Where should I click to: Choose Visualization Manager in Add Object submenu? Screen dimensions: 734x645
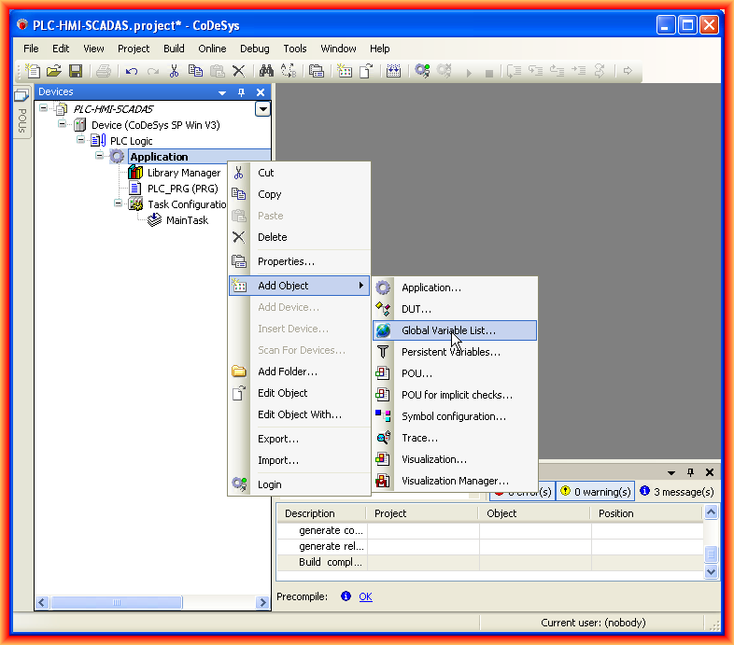coord(455,481)
